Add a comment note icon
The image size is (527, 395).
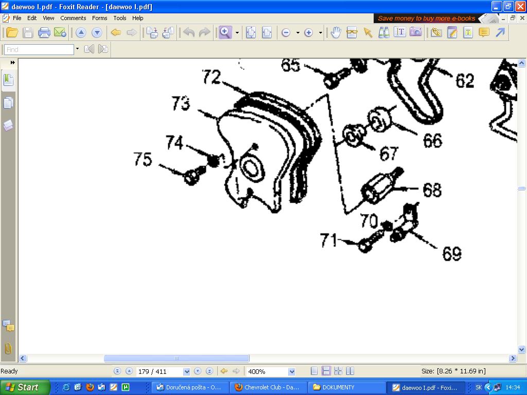[x=484, y=32]
